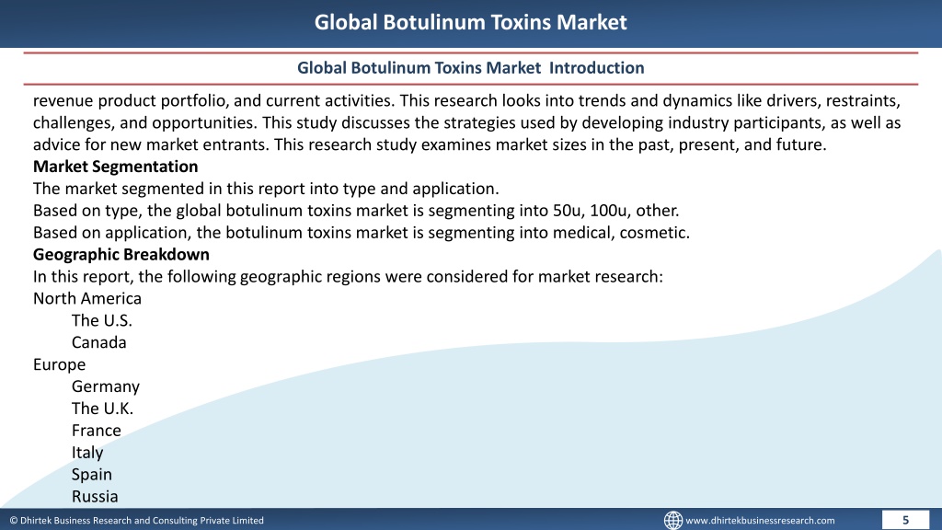Image resolution: width=942 pixels, height=530 pixels.
Task: Click the 'Spain' list entry
Action: 92,475
